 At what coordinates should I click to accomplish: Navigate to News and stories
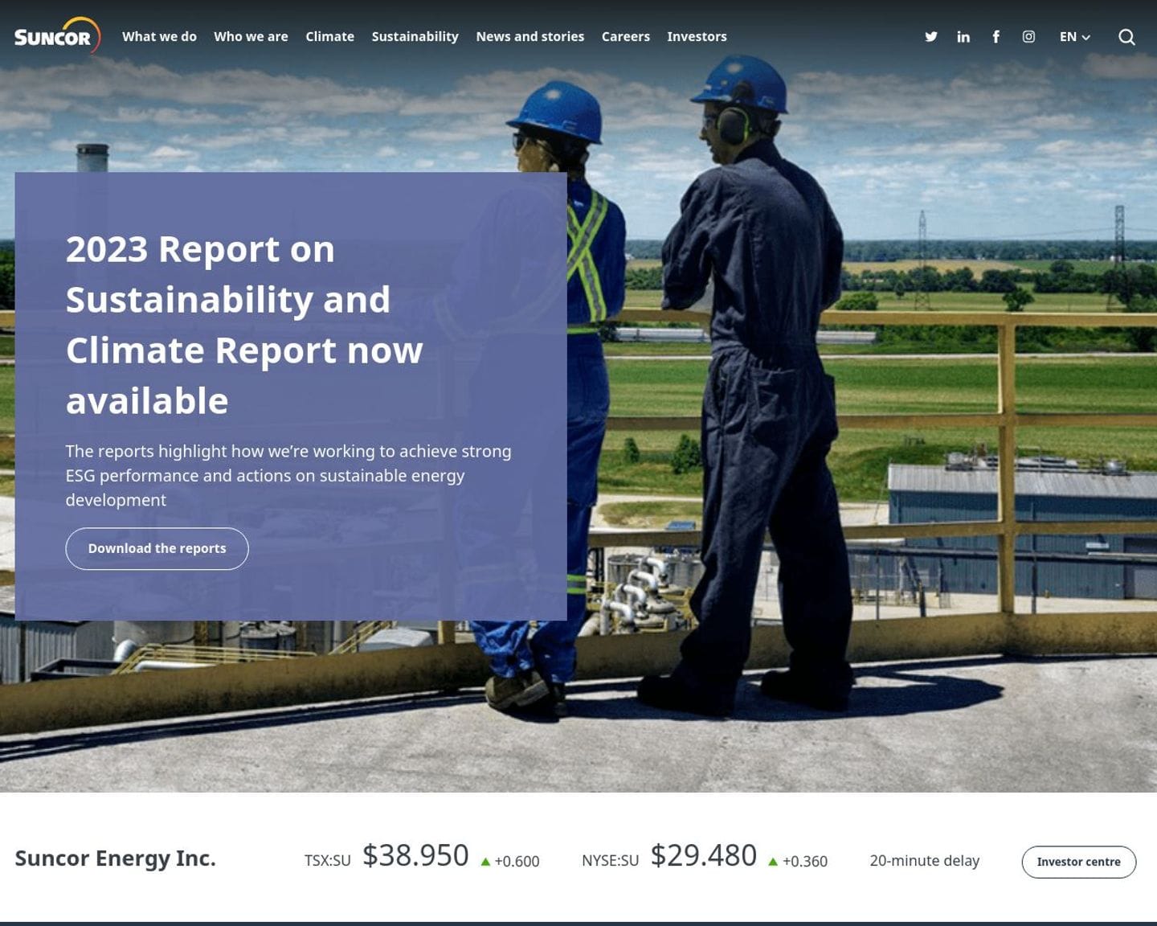[x=529, y=37]
